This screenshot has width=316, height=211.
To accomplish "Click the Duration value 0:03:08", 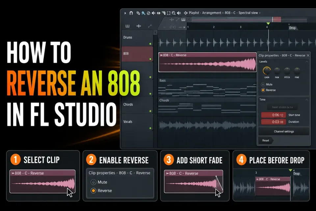I will click(x=274, y=122).
